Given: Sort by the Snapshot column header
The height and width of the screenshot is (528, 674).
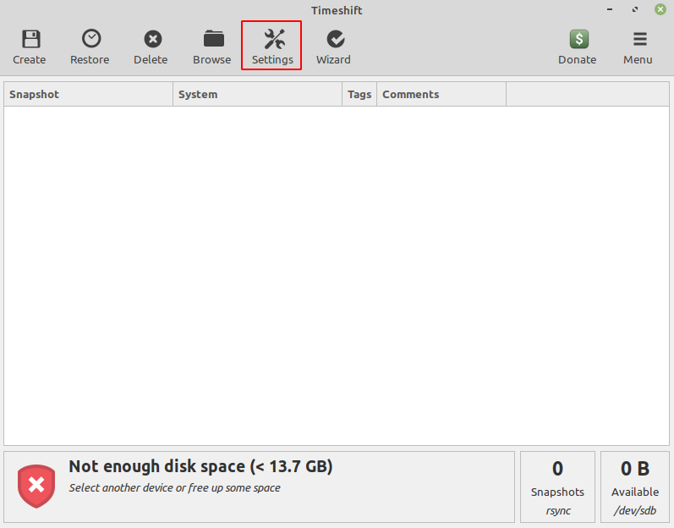Looking at the screenshot, I should [88, 95].
